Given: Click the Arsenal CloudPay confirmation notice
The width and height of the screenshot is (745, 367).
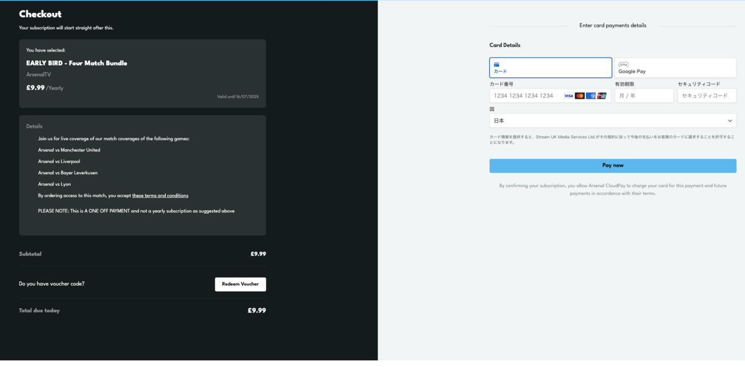Looking at the screenshot, I should point(613,189).
